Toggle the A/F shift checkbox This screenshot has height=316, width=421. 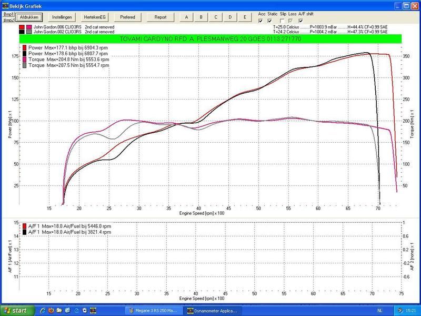(300, 21)
